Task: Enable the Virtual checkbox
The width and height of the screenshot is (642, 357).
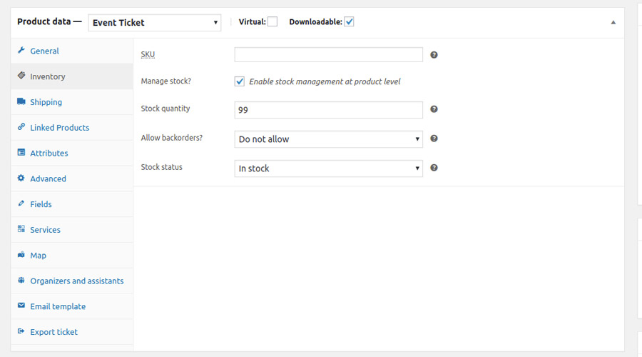Action: coord(272,22)
